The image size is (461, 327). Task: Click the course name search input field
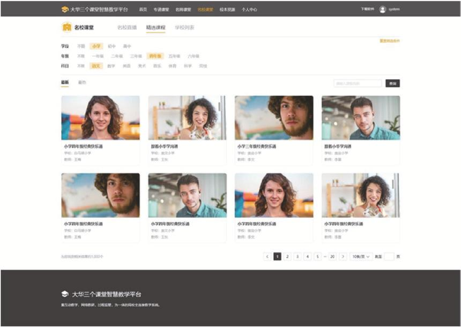(x=357, y=83)
